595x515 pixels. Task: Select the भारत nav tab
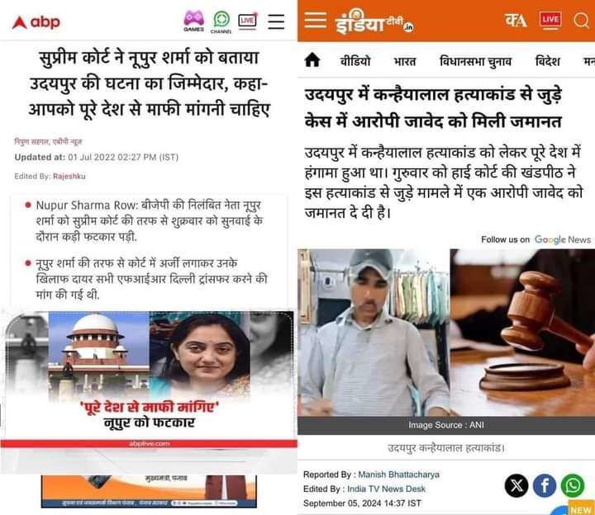point(405,61)
